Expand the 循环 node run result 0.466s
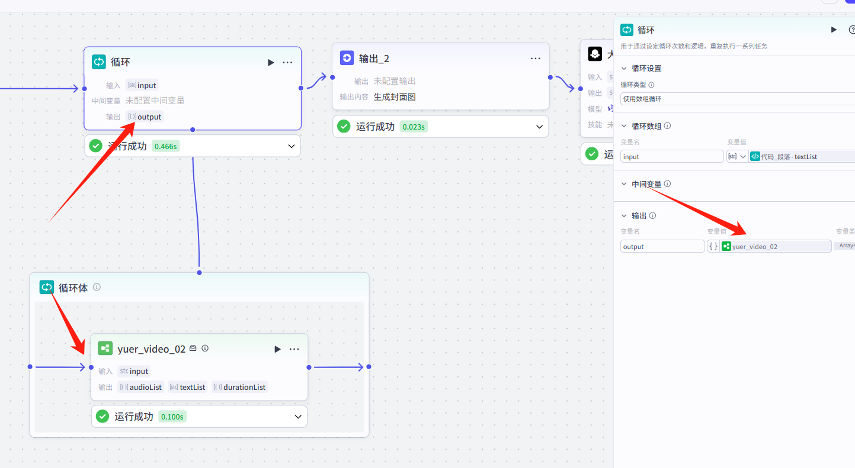Image resolution: width=855 pixels, height=468 pixels. click(292, 146)
